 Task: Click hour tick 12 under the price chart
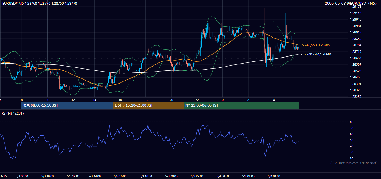coord(73,99)
